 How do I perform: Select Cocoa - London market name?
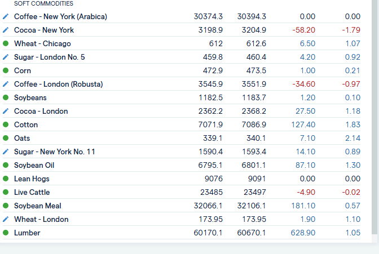(x=41, y=111)
